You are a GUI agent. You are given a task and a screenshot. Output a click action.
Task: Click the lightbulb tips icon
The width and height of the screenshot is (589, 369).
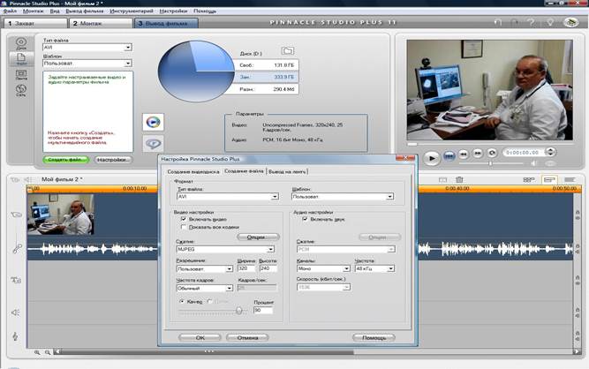(x=550, y=23)
